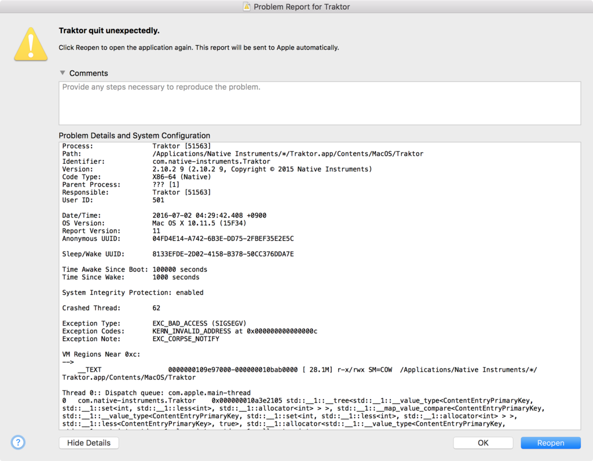
Task: Click 'Thread 0:: Dispatch queue' line
Action: click(x=156, y=393)
